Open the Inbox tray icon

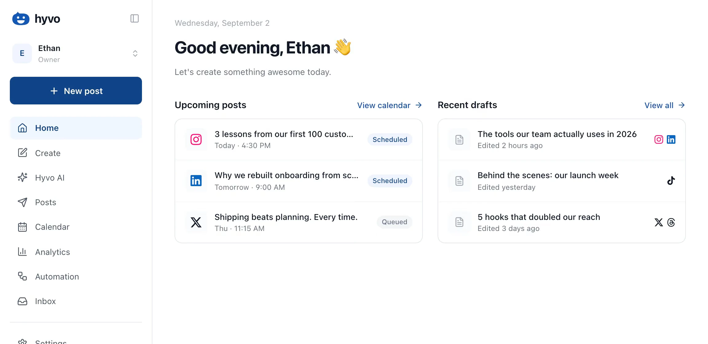coord(22,301)
